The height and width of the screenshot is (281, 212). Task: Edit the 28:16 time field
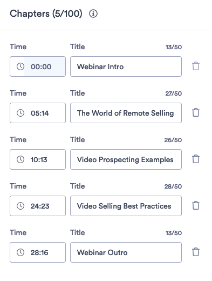click(x=38, y=252)
